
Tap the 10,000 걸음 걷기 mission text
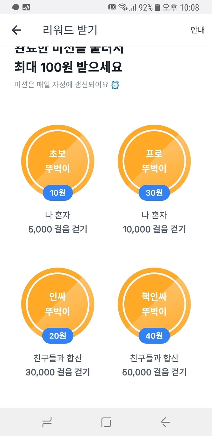click(154, 229)
